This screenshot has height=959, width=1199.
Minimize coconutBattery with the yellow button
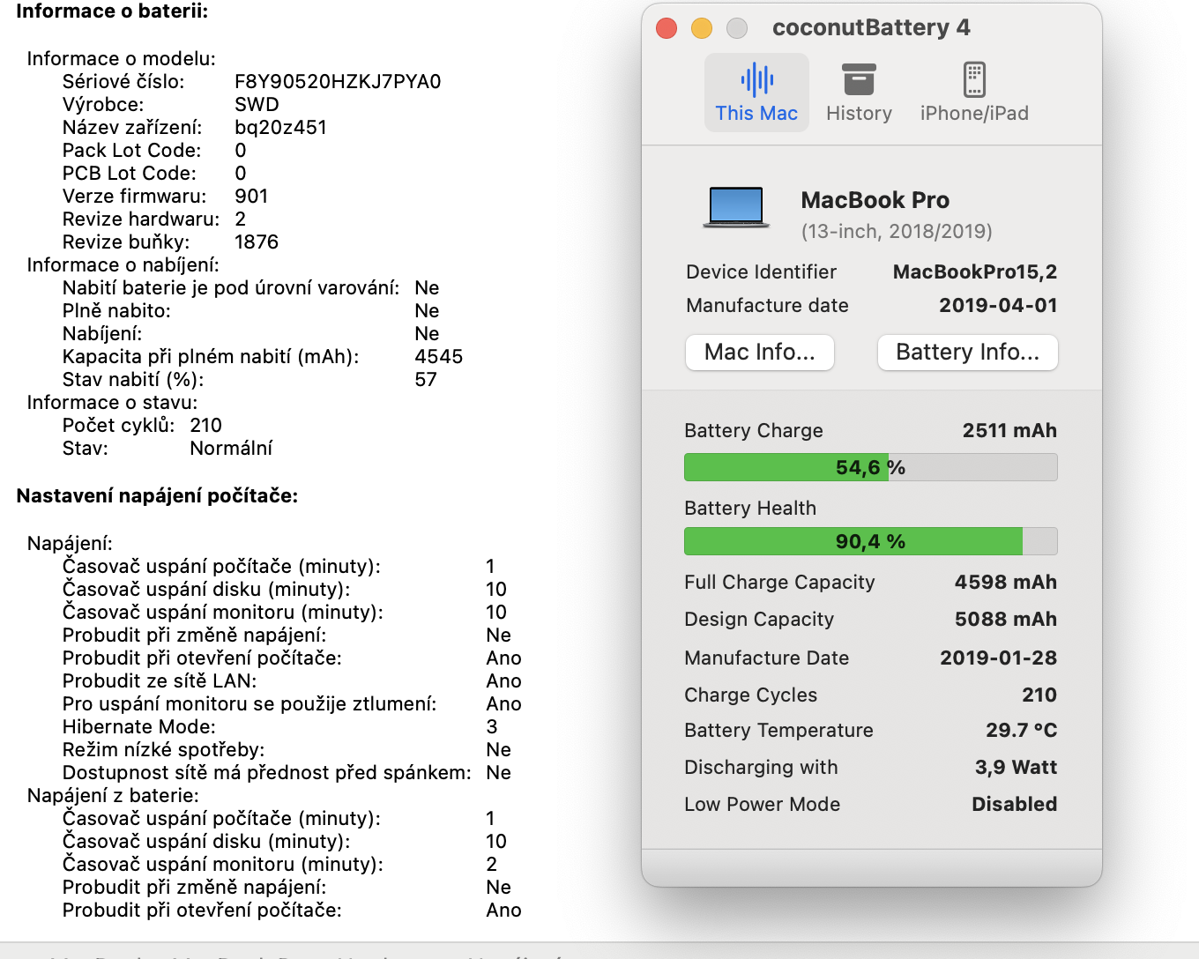pos(702,28)
